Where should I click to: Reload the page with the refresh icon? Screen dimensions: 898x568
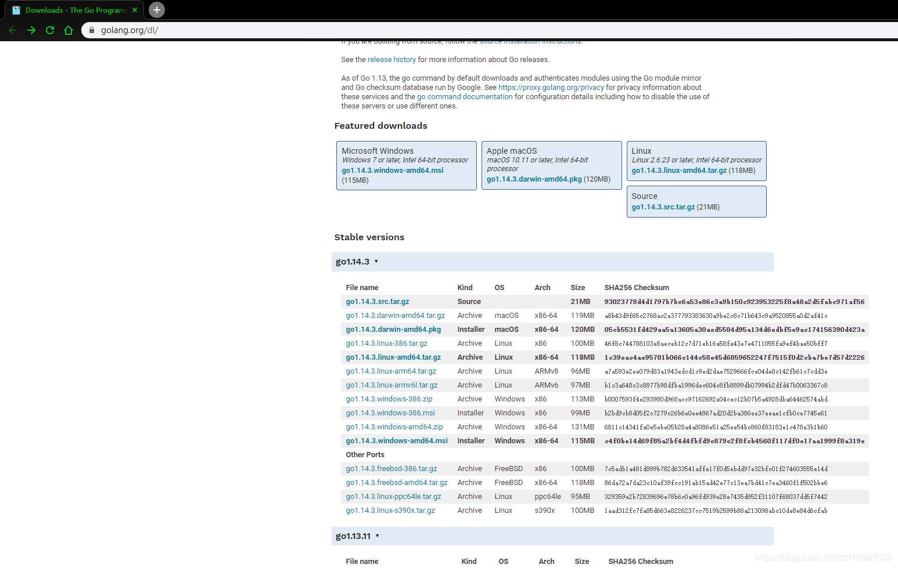click(x=50, y=30)
